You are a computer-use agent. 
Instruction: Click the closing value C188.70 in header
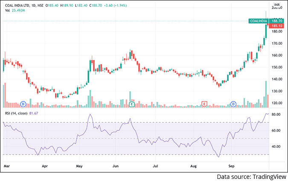[x=96, y=6]
